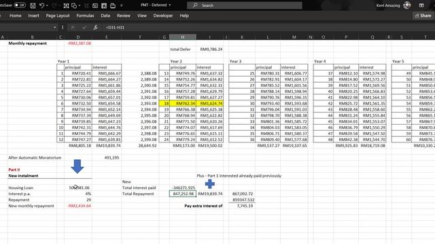Click the Camera icon in quick access toolbar
This screenshot has height=244, width=435.
tap(95, 5)
